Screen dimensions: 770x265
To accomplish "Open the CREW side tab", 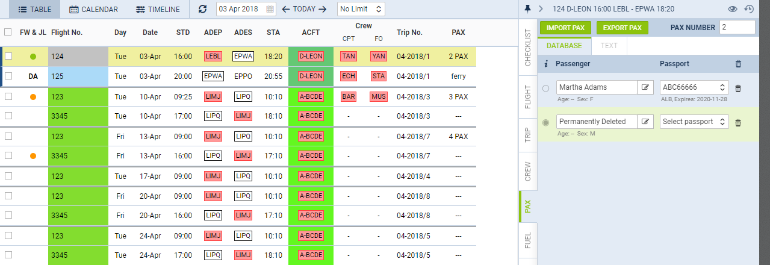I will click(x=527, y=172).
